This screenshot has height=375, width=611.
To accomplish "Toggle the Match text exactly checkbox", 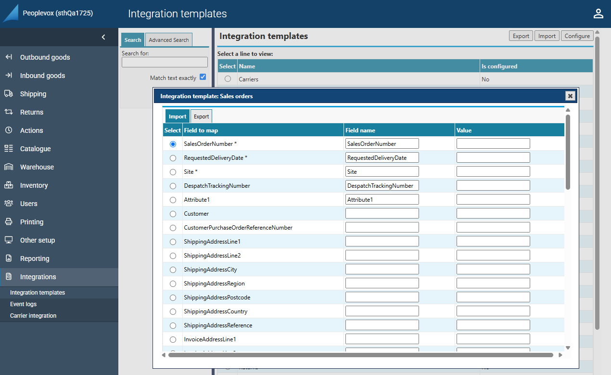I will click(x=203, y=77).
